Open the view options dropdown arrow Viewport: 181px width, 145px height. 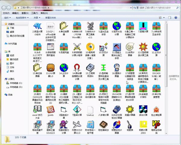tap(164, 18)
